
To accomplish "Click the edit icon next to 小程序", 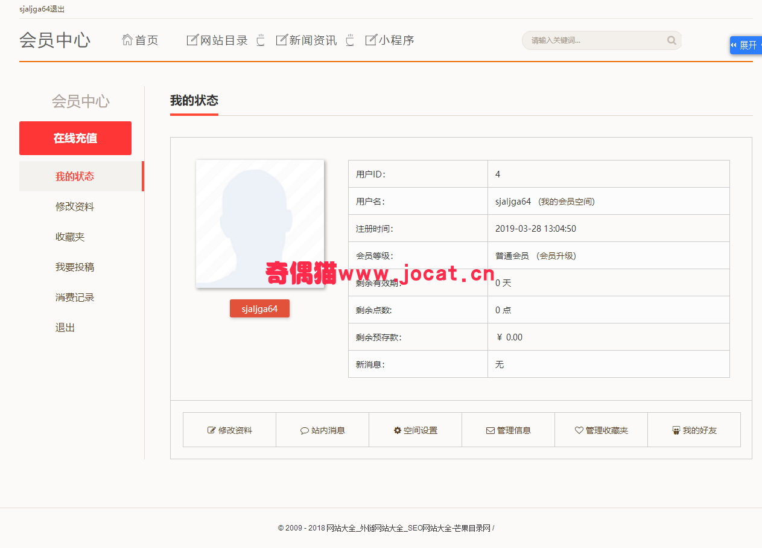I will 370,40.
